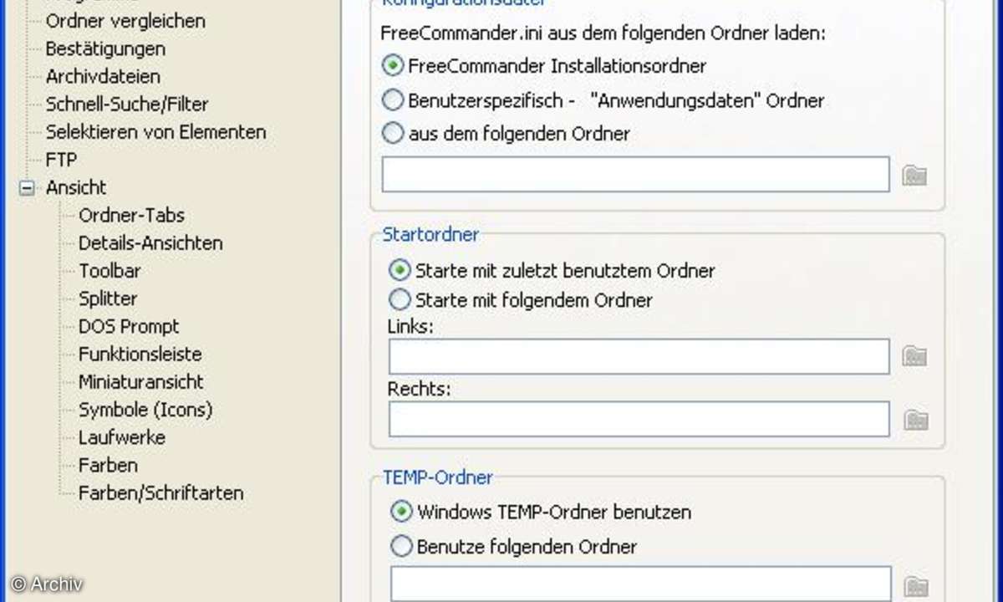Select "Benutze folgenden Ordner" radio button

click(402, 547)
